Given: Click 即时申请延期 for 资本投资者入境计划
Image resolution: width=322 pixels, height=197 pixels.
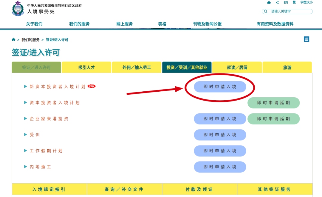Looking at the screenshot, I should point(273,103).
